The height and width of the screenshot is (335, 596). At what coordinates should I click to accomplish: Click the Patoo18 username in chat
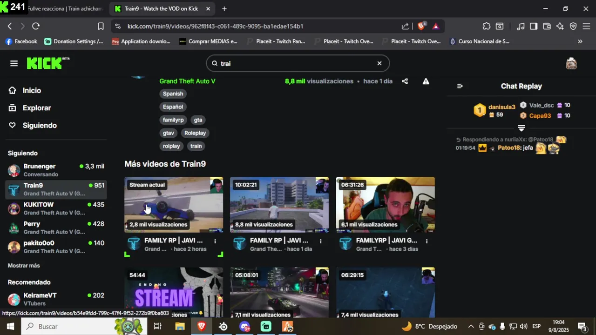(508, 147)
